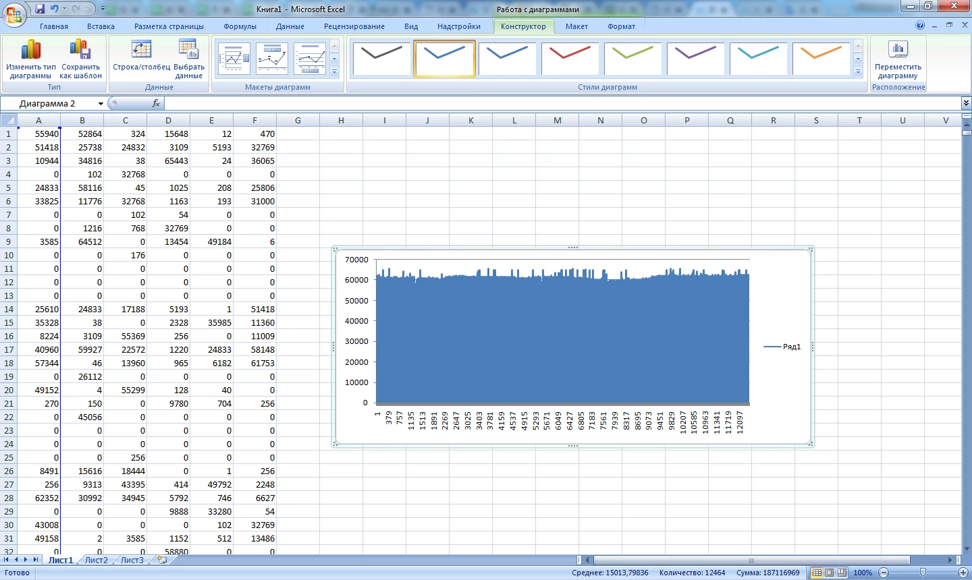Screen dimensions: 972x580
Task: Click the Save icon in the quick access toolbar
Action: [x=40, y=9]
